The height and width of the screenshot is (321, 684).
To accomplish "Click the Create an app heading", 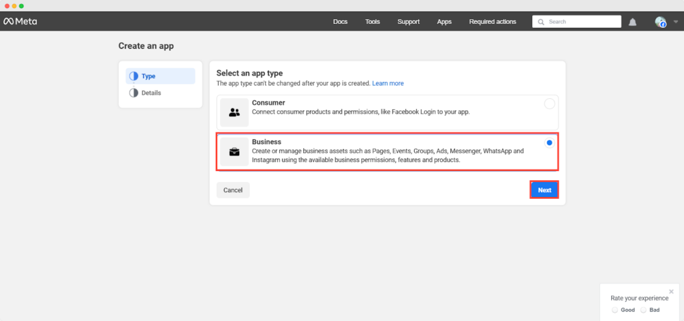I will (x=146, y=46).
